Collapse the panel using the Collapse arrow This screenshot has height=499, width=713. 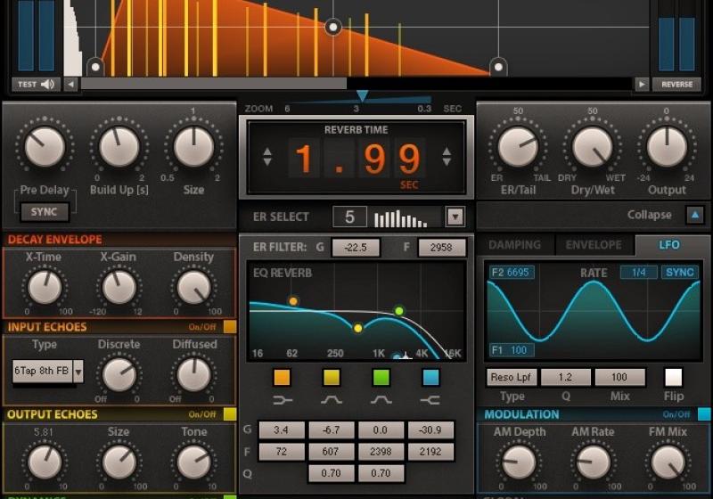[696, 215]
